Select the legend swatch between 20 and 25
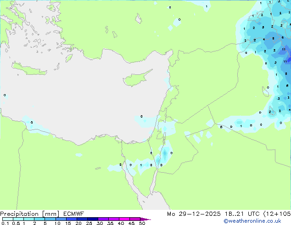291x225 pixels. pyautogui.click(x=82, y=219)
